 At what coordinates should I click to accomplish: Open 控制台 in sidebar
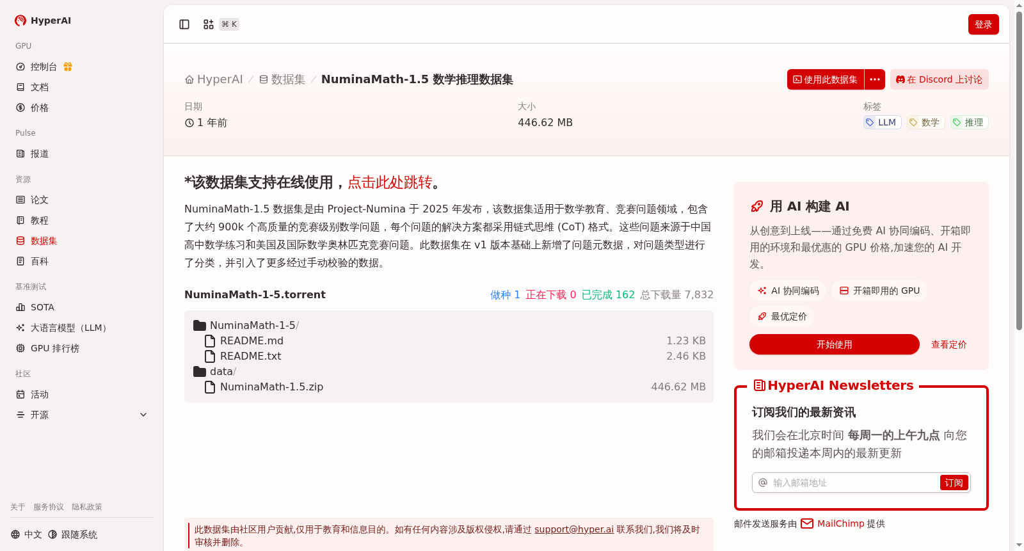click(x=44, y=67)
